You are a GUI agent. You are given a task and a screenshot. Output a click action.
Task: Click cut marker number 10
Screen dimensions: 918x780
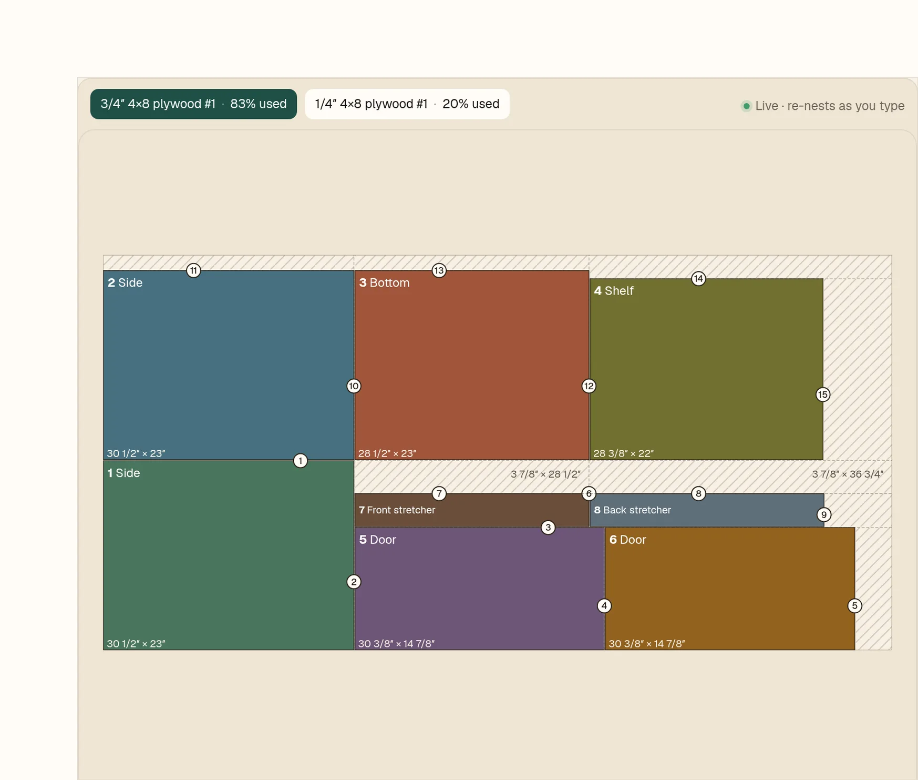point(354,386)
